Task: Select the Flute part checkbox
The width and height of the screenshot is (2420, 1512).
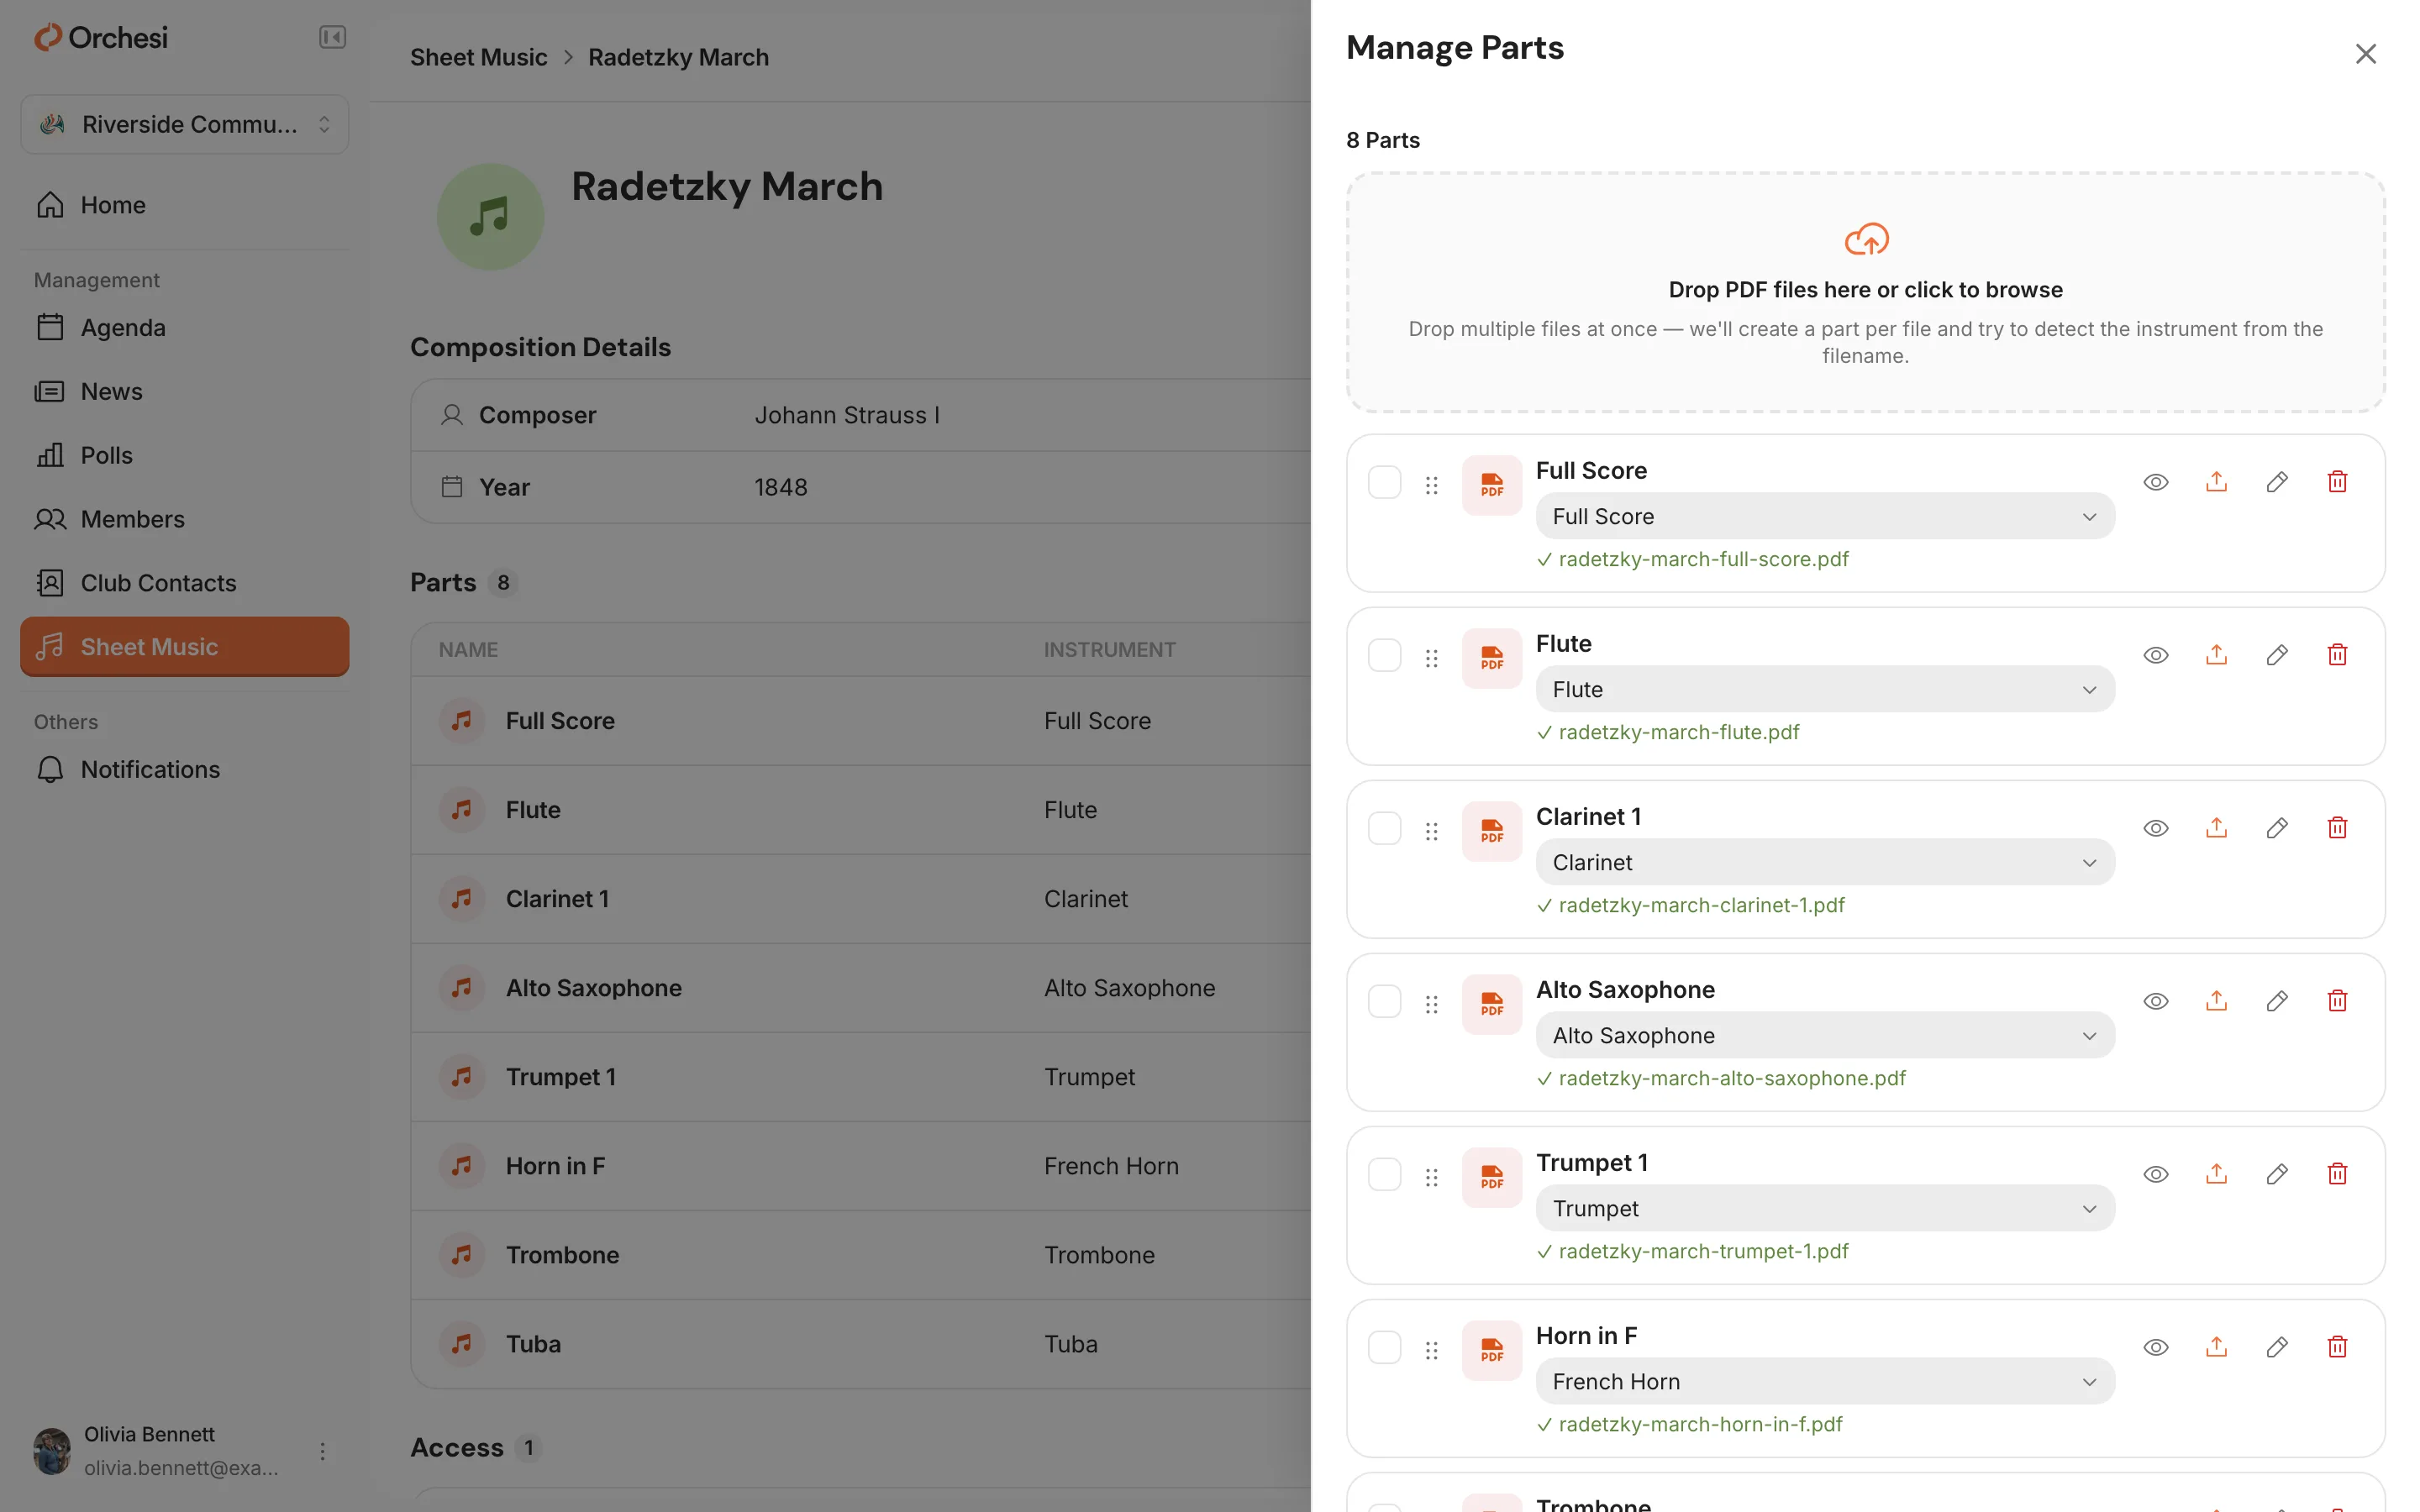Action: coord(1385,655)
